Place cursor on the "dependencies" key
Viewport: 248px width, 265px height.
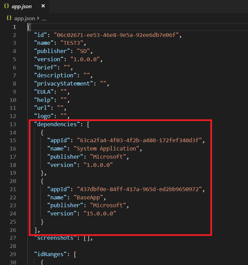(x=55, y=124)
